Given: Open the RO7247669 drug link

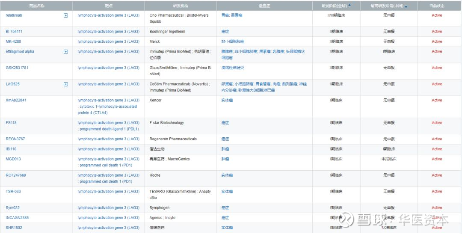Looking at the screenshot, I should pos(16,175).
